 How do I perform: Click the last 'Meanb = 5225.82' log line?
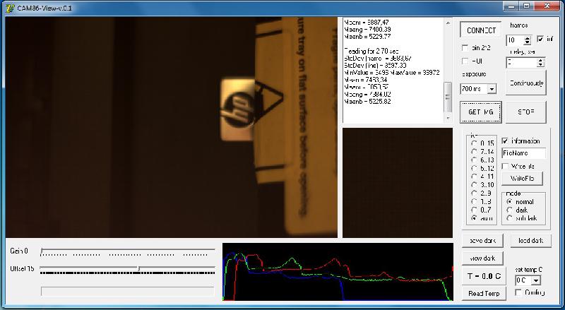[367, 101]
